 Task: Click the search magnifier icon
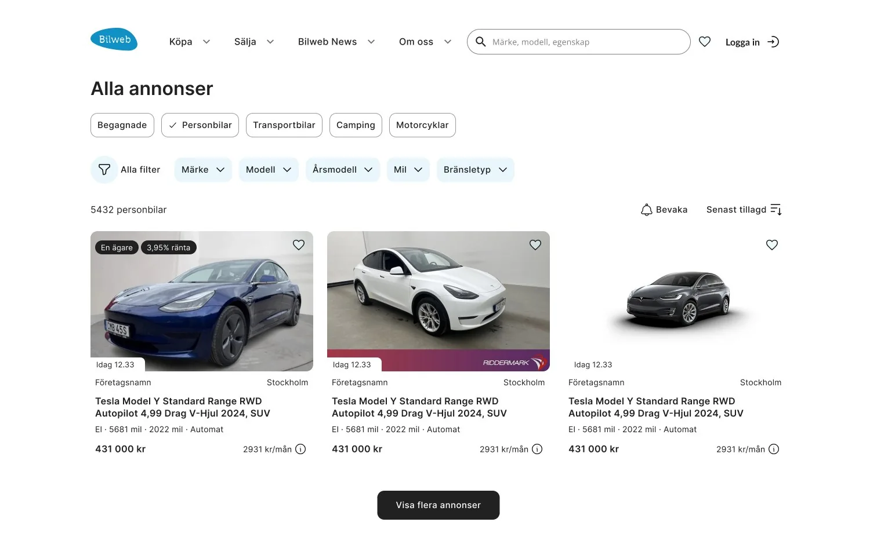[x=481, y=42]
